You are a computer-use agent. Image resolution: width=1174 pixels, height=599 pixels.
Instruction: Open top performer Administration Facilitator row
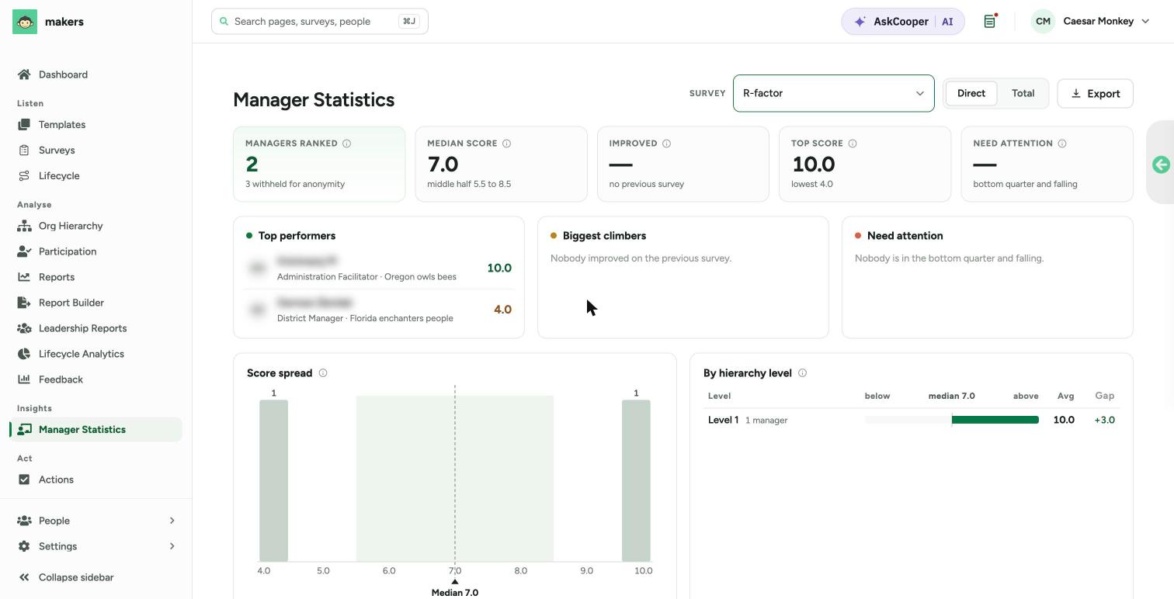[379, 268]
